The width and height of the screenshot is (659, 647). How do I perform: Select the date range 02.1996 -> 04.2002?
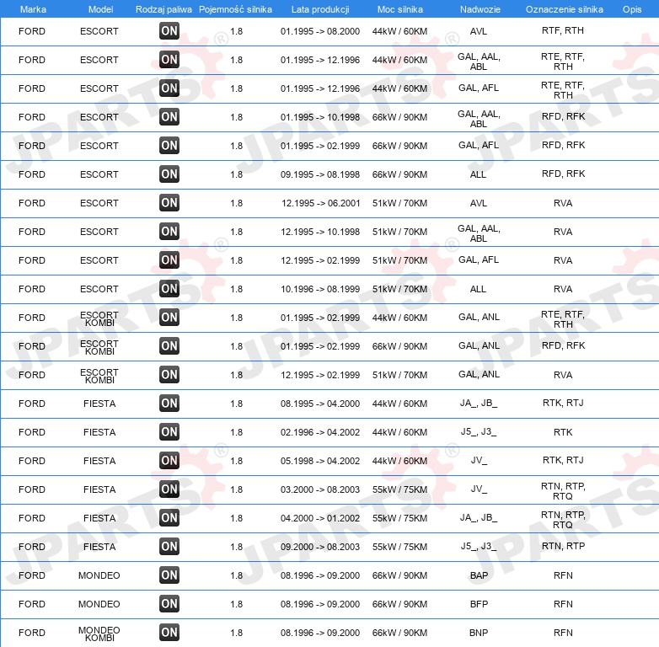[320, 432]
